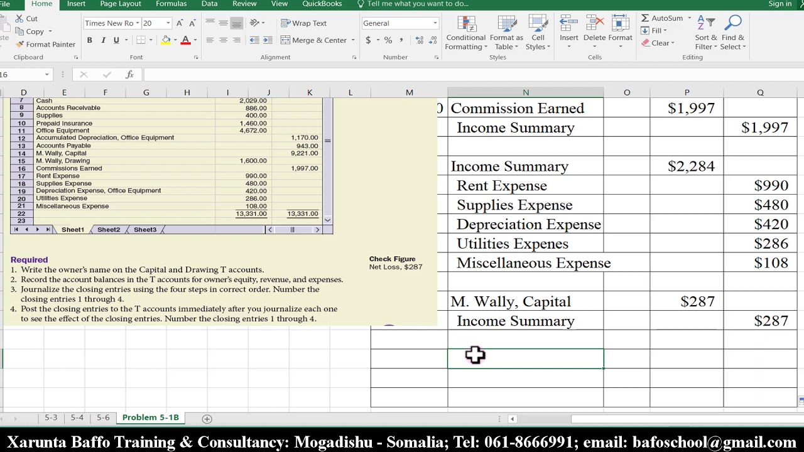Image resolution: width=804 pixels, height=452 pixels.
Task: Select the M. Wally, Capital cell
Action: [x=525, y=301]
